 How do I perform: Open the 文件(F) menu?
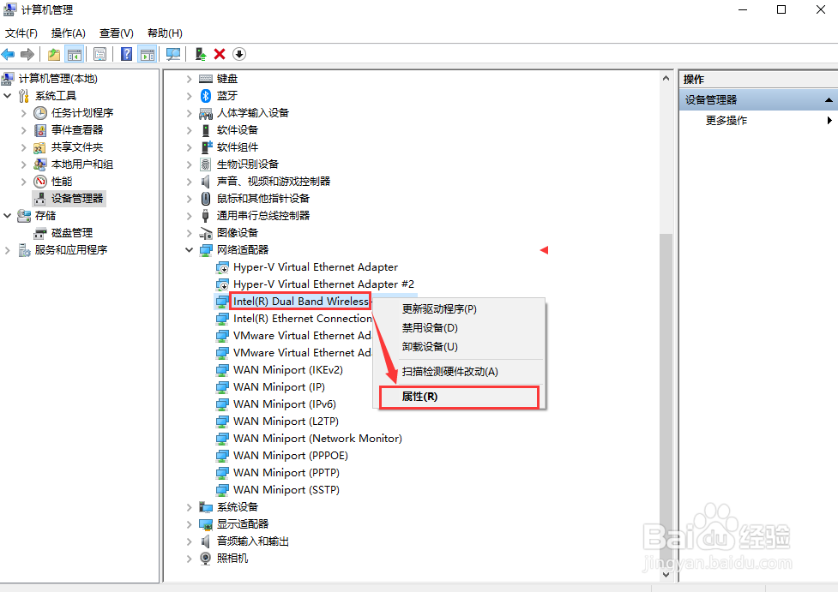[21, 33]
